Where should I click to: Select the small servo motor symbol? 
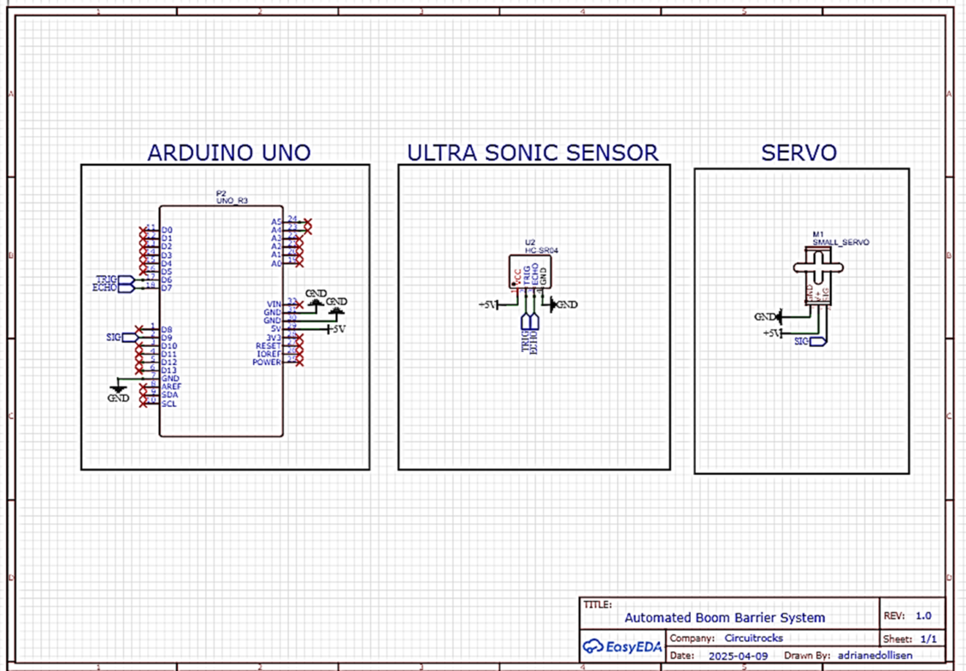pos(818,272)
